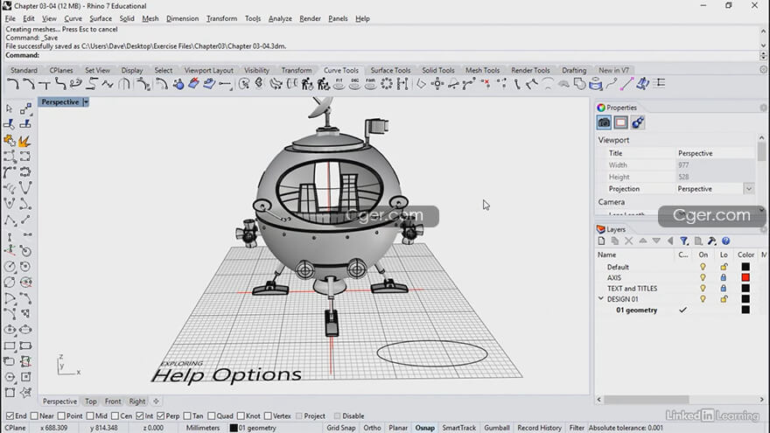Click the Millimeters units status entry
770x433 pixels.
click(203, 428)
